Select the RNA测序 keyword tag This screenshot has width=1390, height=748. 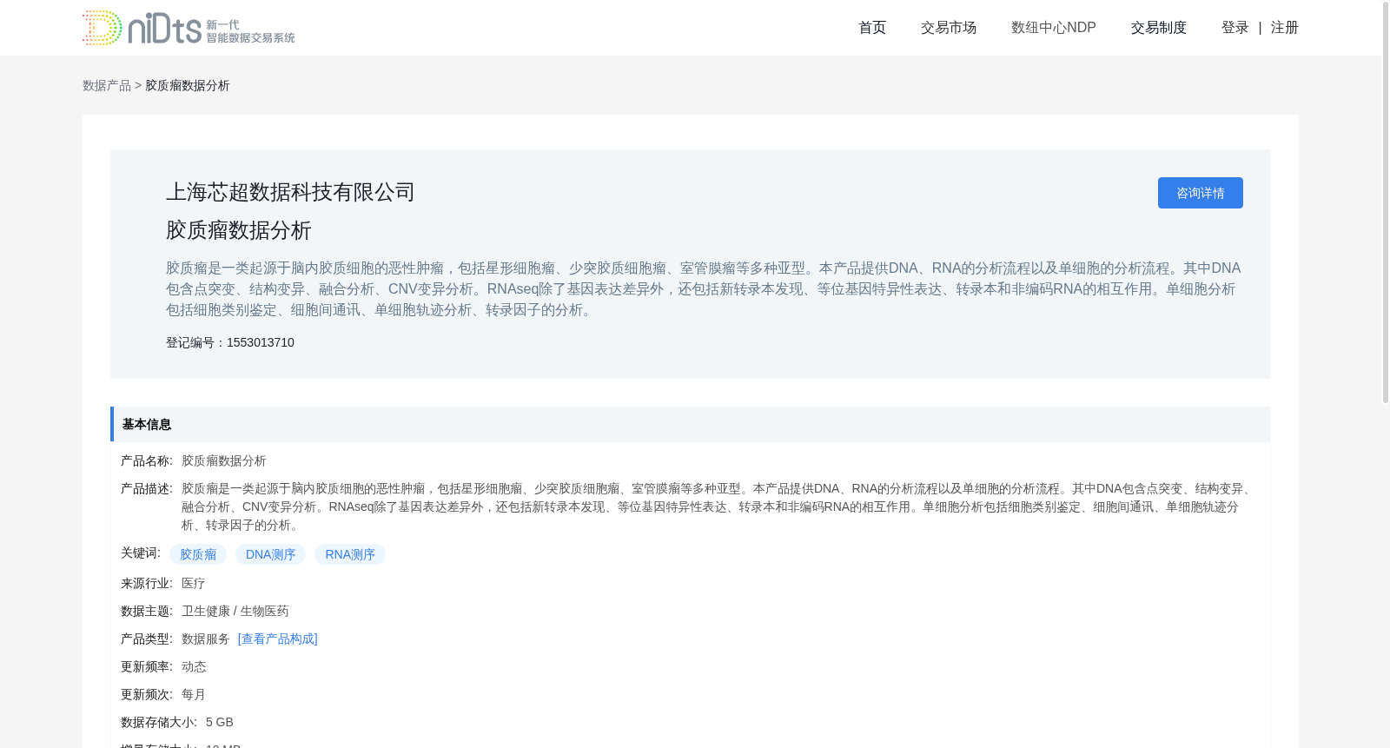350,554
